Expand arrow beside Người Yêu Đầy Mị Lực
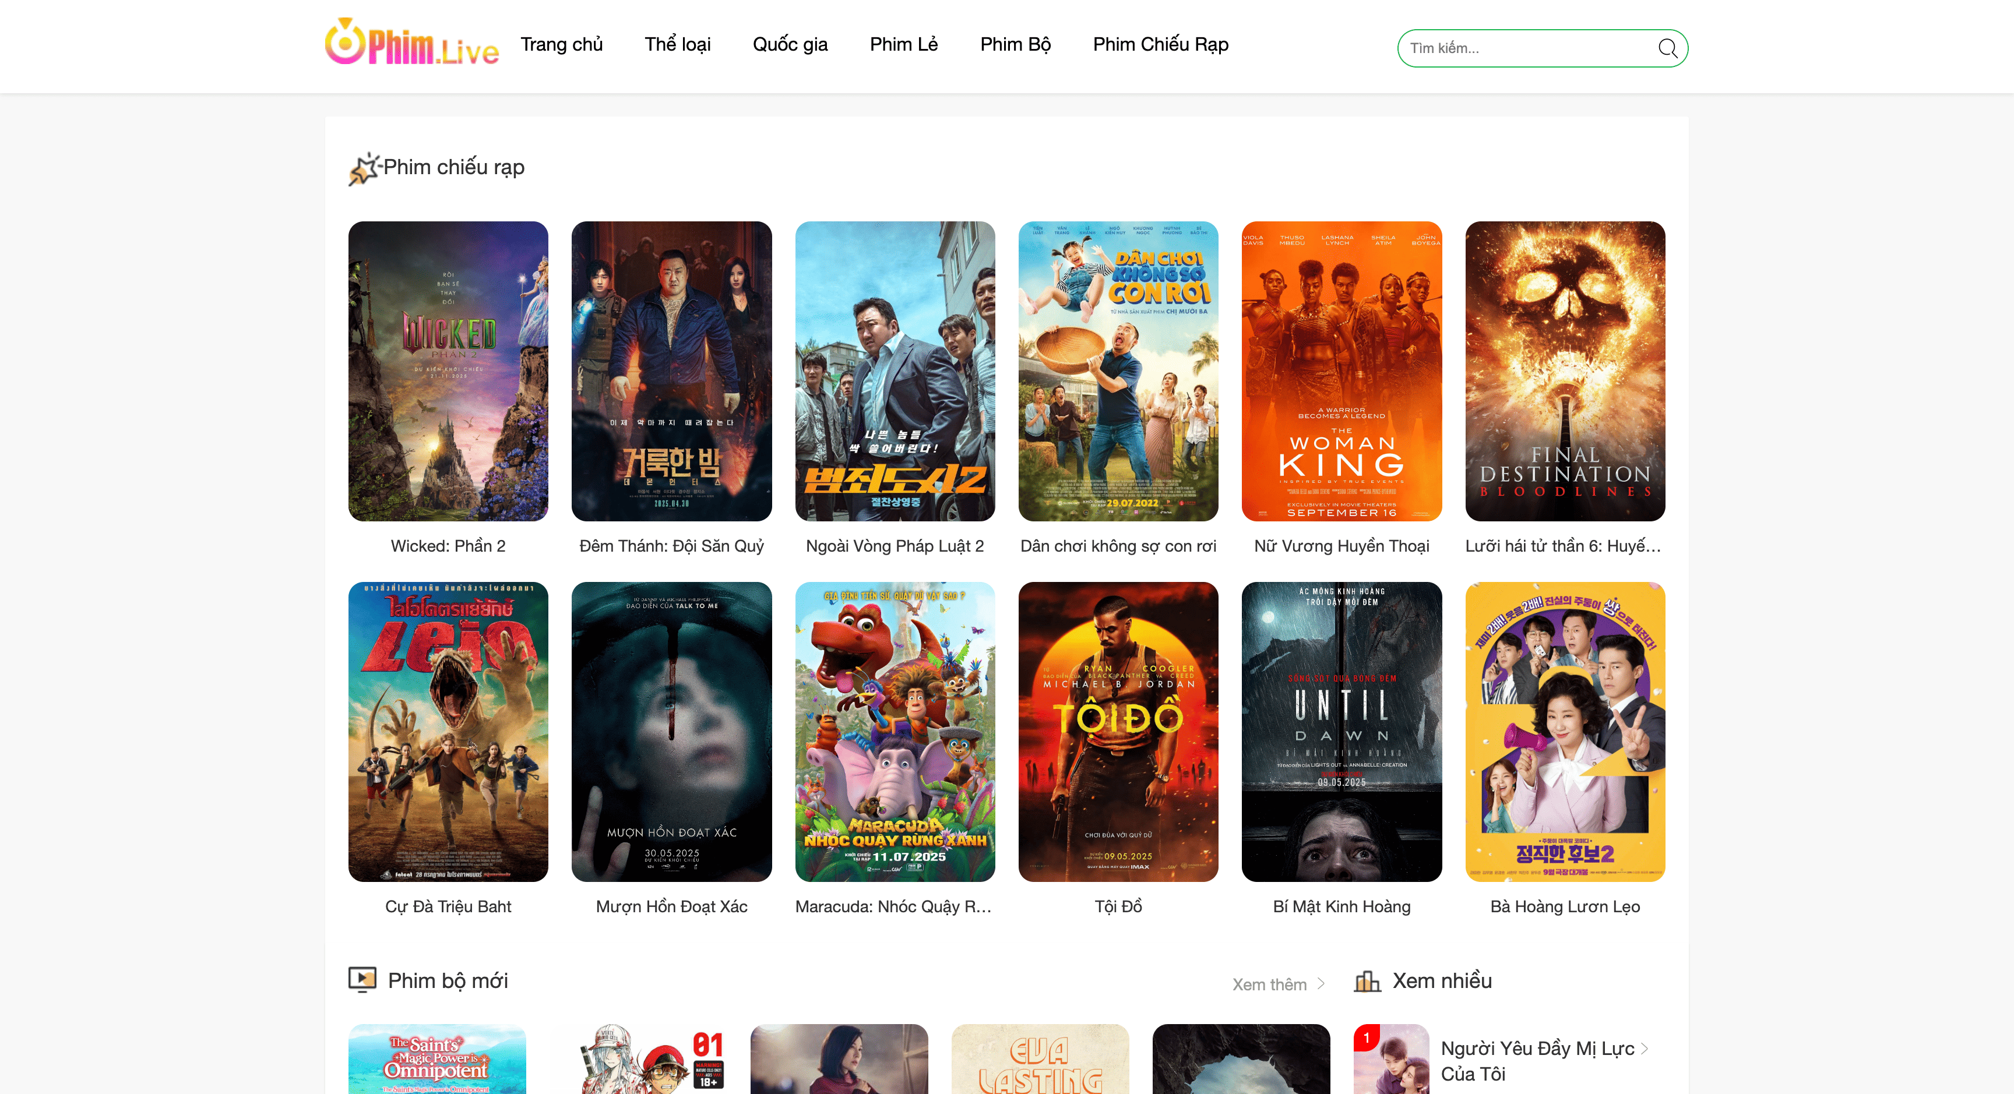Image resolution: width=2014 pixels, height=1094 pixels. [x=1644, y=1049]
